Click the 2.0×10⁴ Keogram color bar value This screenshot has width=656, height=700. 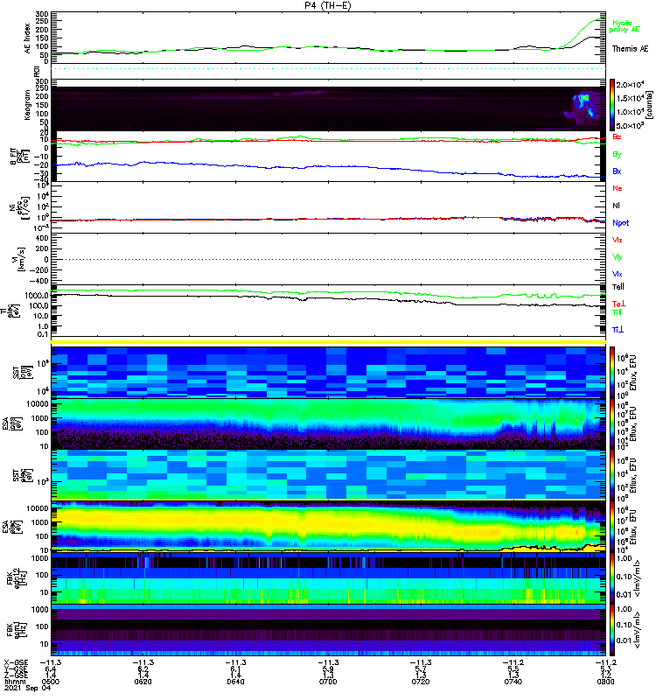(x=630, y=85)
